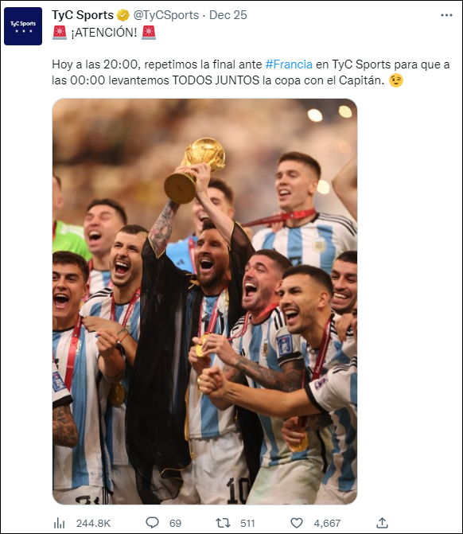The height and width of the screenshot is (534, 463).
Task: Click the 69 replies count
Action: click(x=175, y=523)
